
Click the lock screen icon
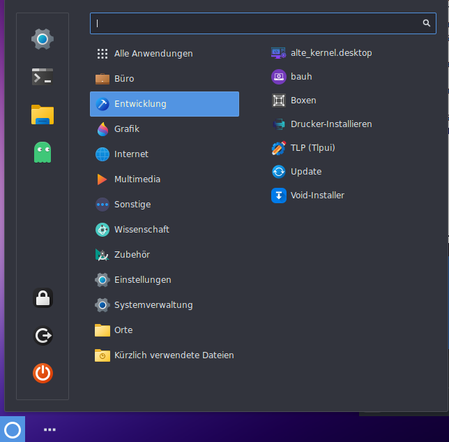[43, 299]
